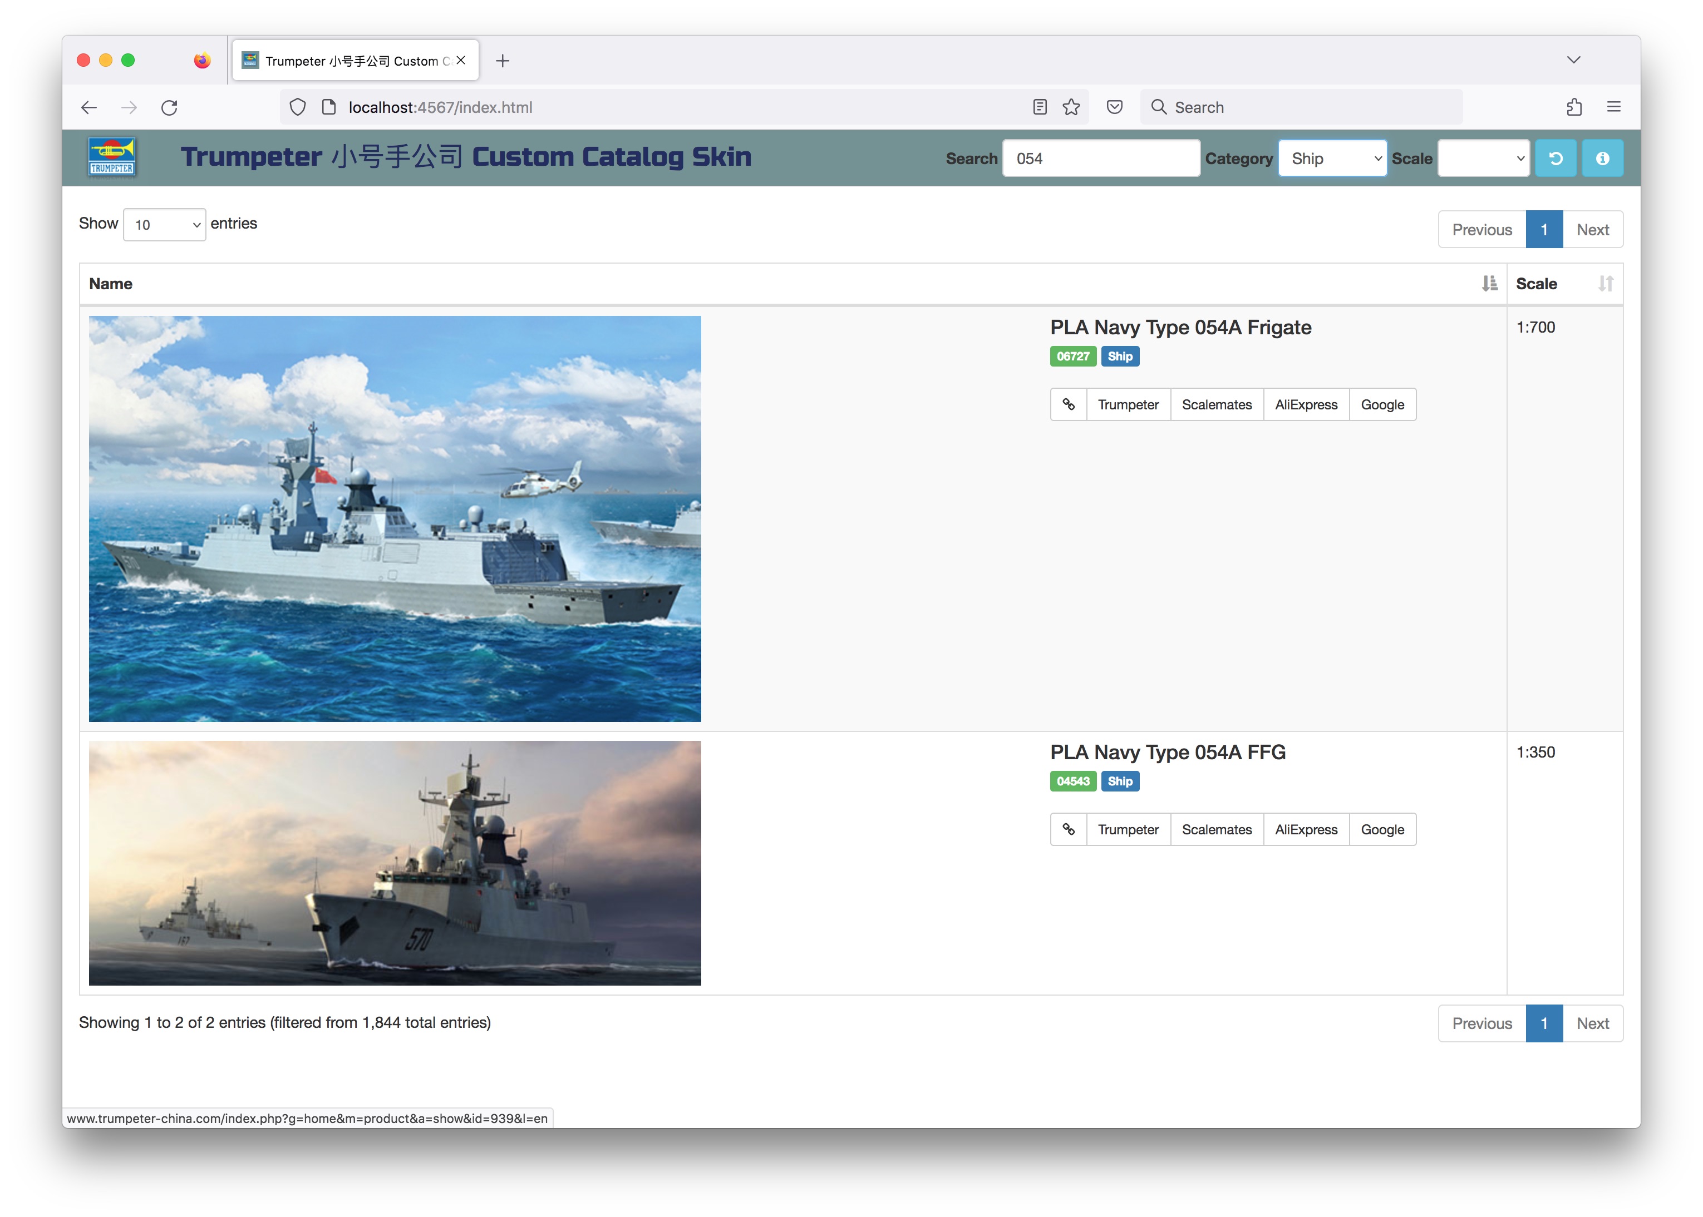The height and width of the screenshot is (1217, 1703).
Task: Open a new browser tab
Action: click(503, 61)
